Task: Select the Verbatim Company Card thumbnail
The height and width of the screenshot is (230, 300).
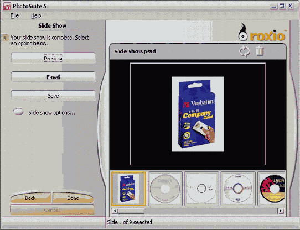Action: pyautogui.click(x=129, y=189)
